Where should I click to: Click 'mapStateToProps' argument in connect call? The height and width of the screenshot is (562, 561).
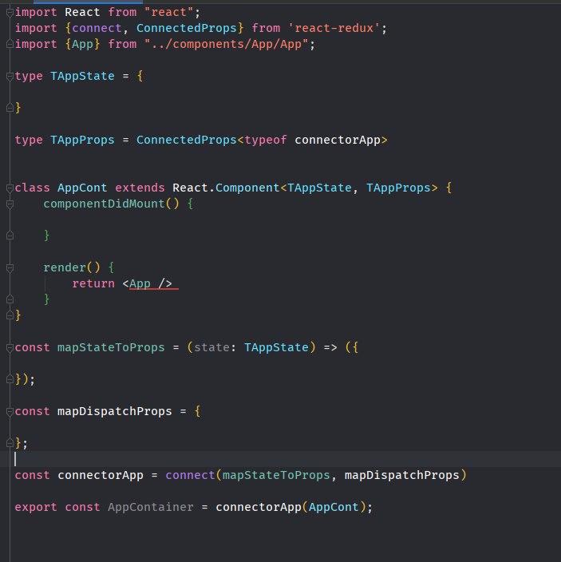[x=276, y=475]
